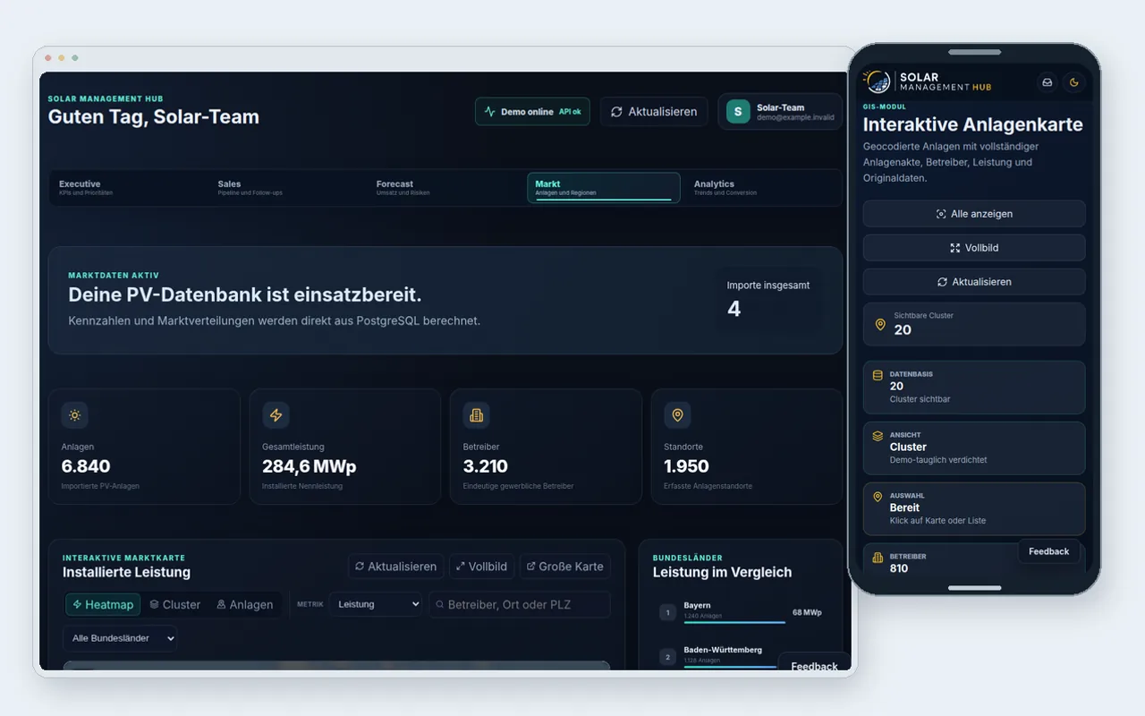Click the Aktualisieren button on the phone
This screenshot has width=1145, height=716.
974,282
